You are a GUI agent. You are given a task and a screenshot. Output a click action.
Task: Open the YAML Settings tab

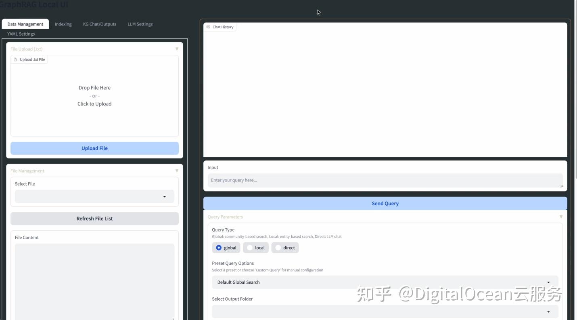pyautogui.click(x=21, y=34)
